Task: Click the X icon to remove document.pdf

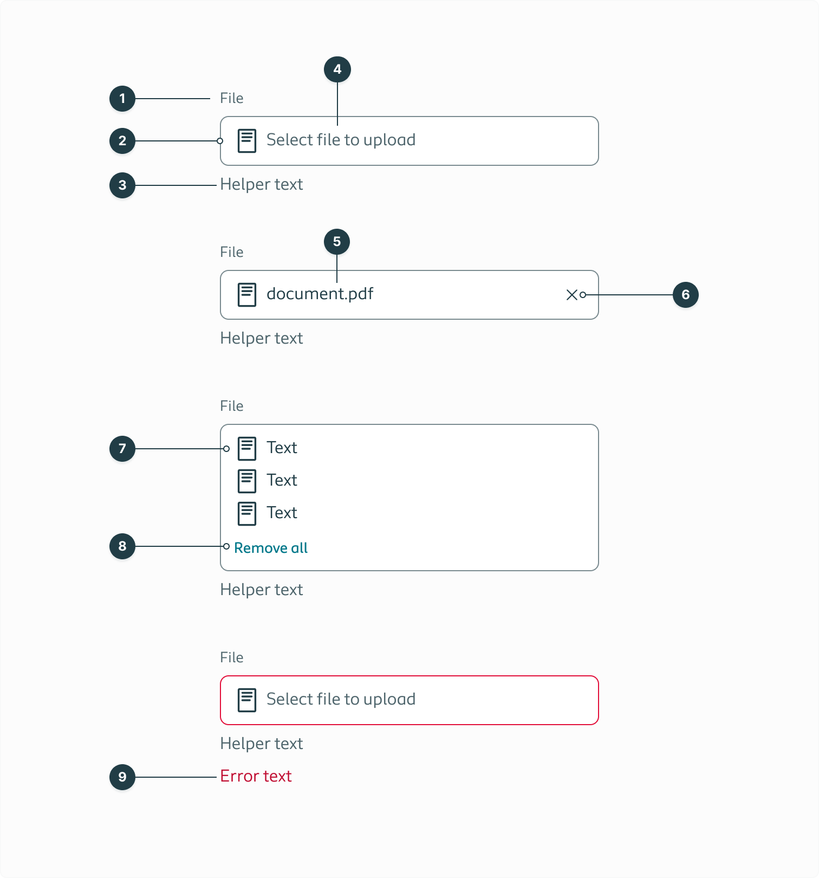Action: pyautogui.click(x=572, y=294)
